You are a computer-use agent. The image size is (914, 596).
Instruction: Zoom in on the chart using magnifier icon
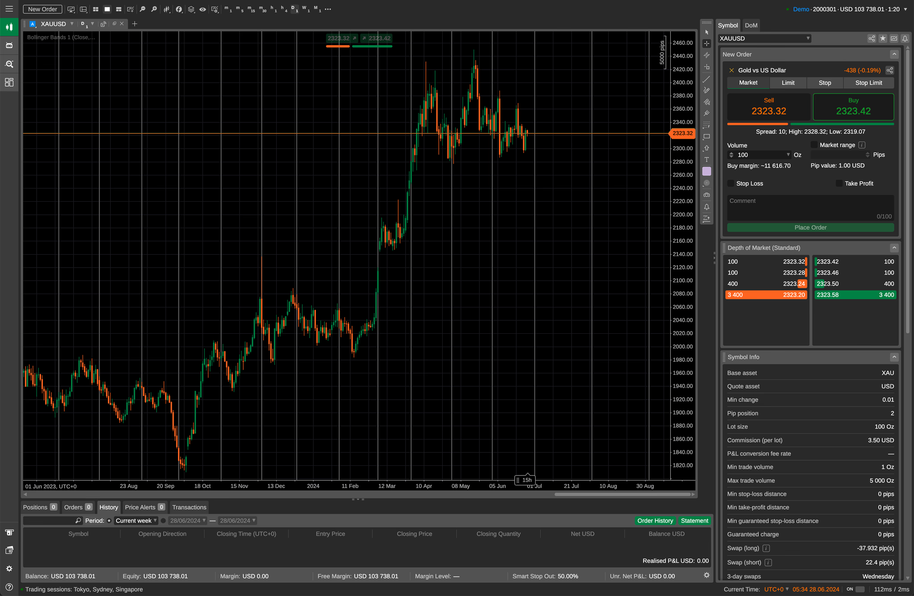pyautogui.click(x=154, y=9)
